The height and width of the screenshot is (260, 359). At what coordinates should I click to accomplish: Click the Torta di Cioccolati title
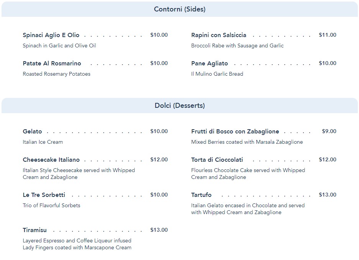[x=217, y=160]
